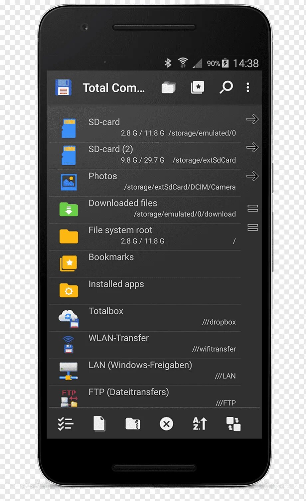Tap the 90% battery indicator
Viewport: 306px width, 501px height.
218,63
